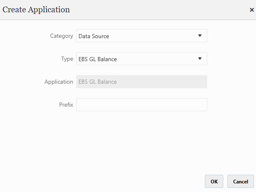Focus the Prefix input field
This screenshot has height=192, width=256.
click(142, 105)
